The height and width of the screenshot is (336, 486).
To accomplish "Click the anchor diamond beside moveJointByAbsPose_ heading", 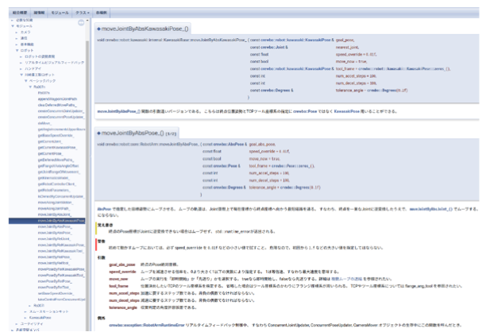I will click(x=97, y=132).
